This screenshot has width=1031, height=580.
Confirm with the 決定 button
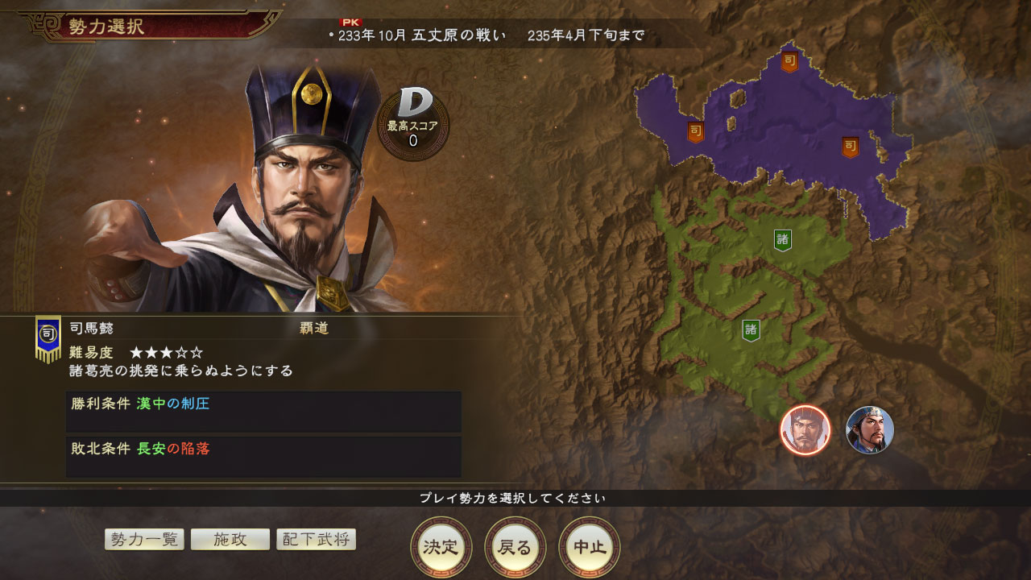tap(441, 547)
